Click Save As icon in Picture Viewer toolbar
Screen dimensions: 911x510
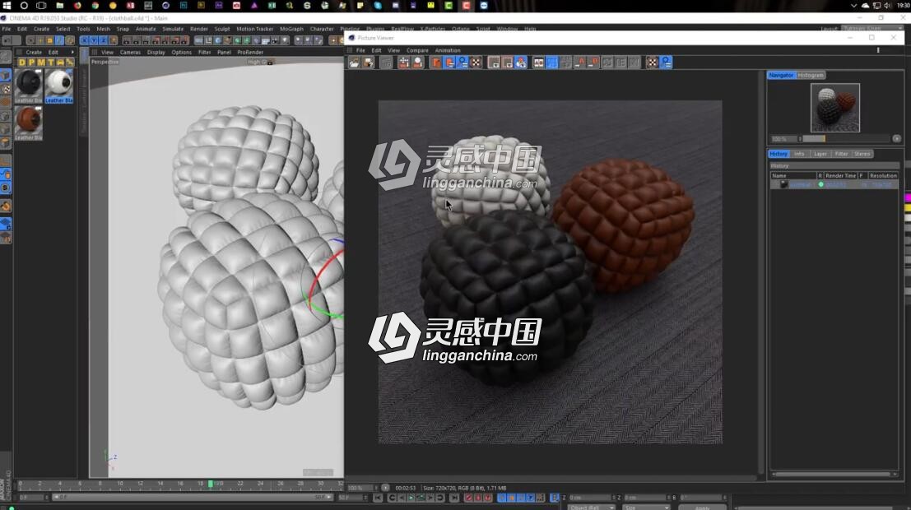pos(369,63)
